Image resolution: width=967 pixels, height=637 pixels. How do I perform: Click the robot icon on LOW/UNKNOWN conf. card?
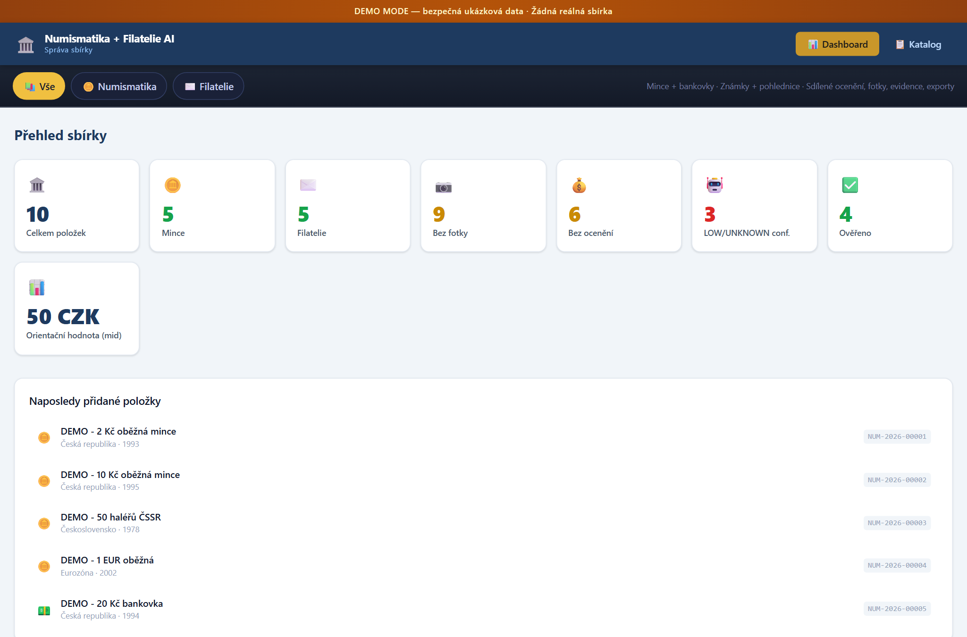pyautogui.click(x=715, y=185)
